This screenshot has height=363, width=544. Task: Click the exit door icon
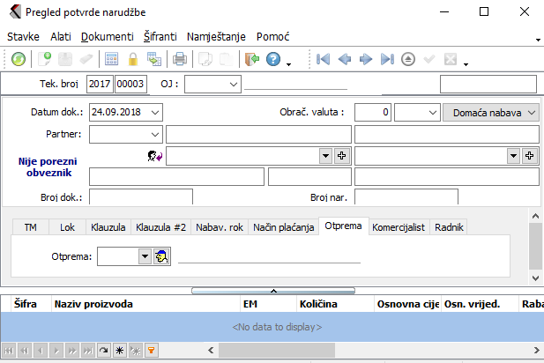click(x=251, y=60)
